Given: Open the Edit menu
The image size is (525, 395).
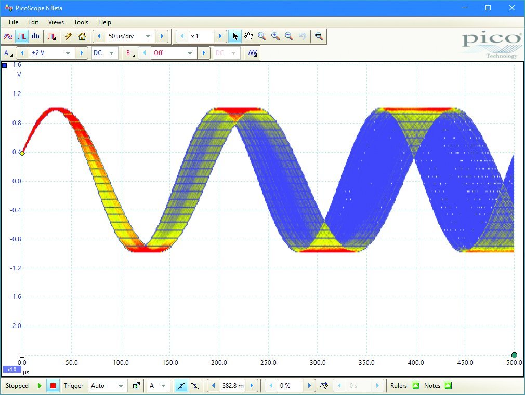Looking at the screenshot, I should click(x=33, y=22).
